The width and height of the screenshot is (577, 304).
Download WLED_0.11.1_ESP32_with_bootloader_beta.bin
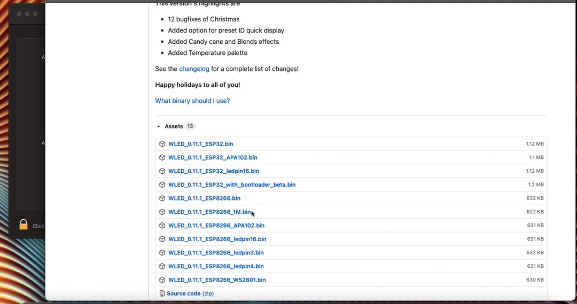232,185
